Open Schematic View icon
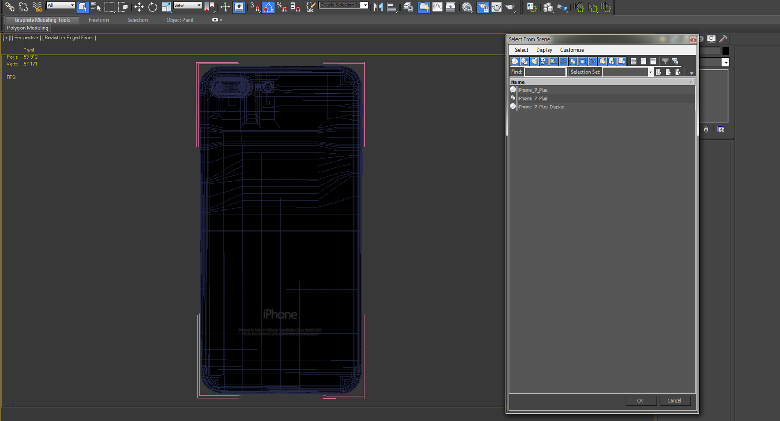Image resolution: width=780 pixels, height=421 pixels. tap(451, 7)
